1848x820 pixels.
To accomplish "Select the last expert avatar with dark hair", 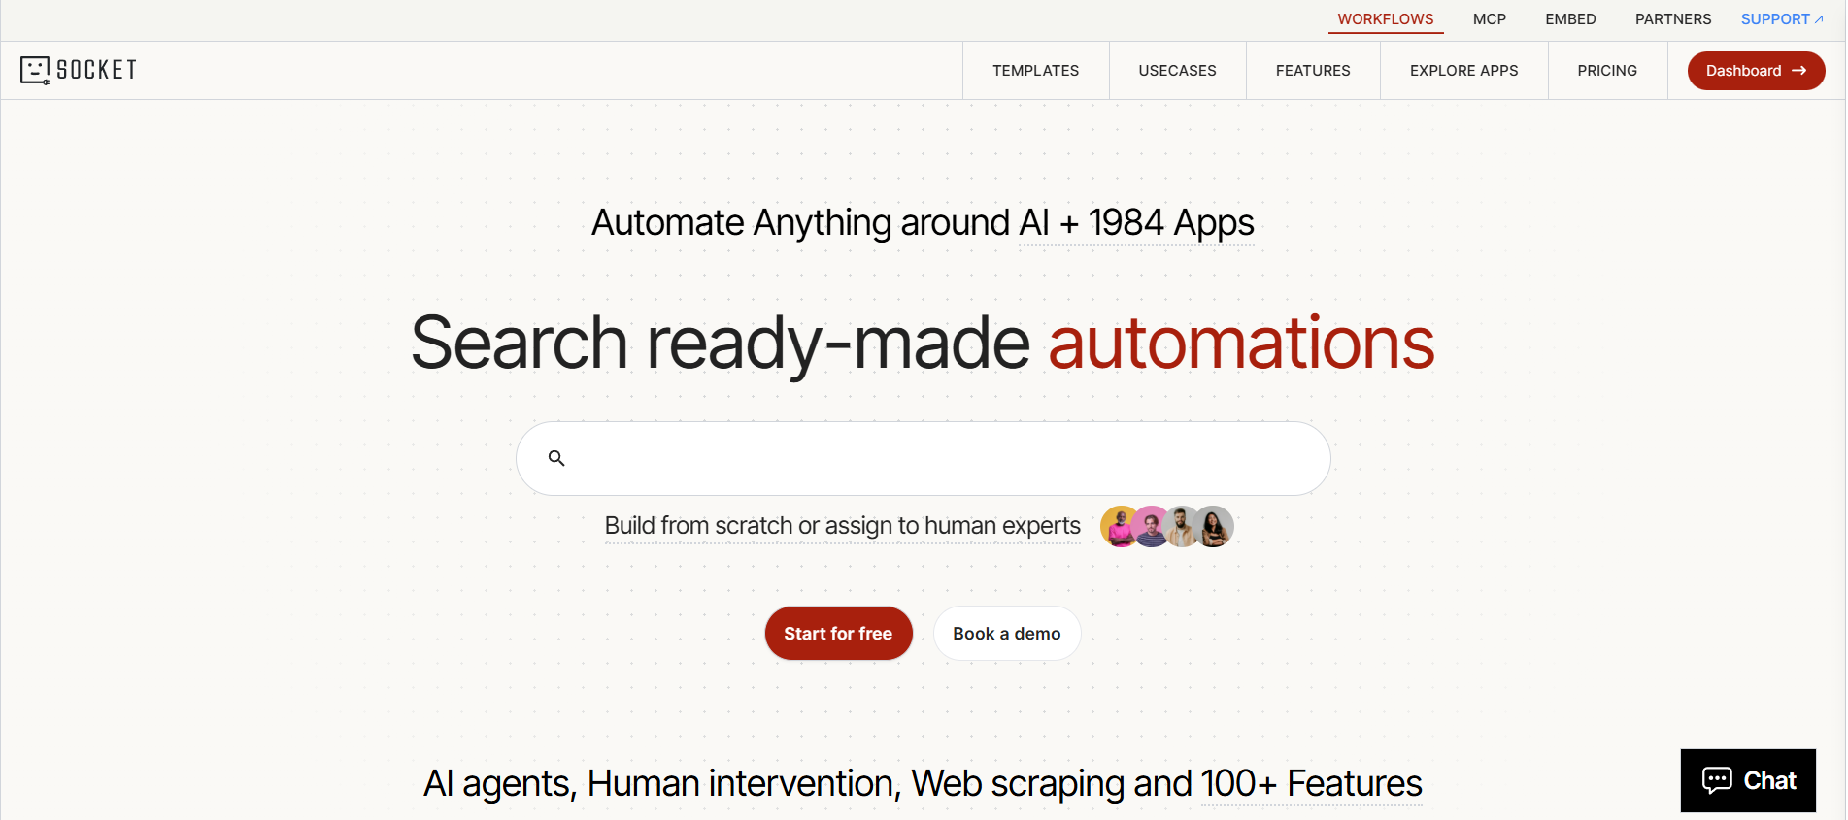I will [1215, 527].
